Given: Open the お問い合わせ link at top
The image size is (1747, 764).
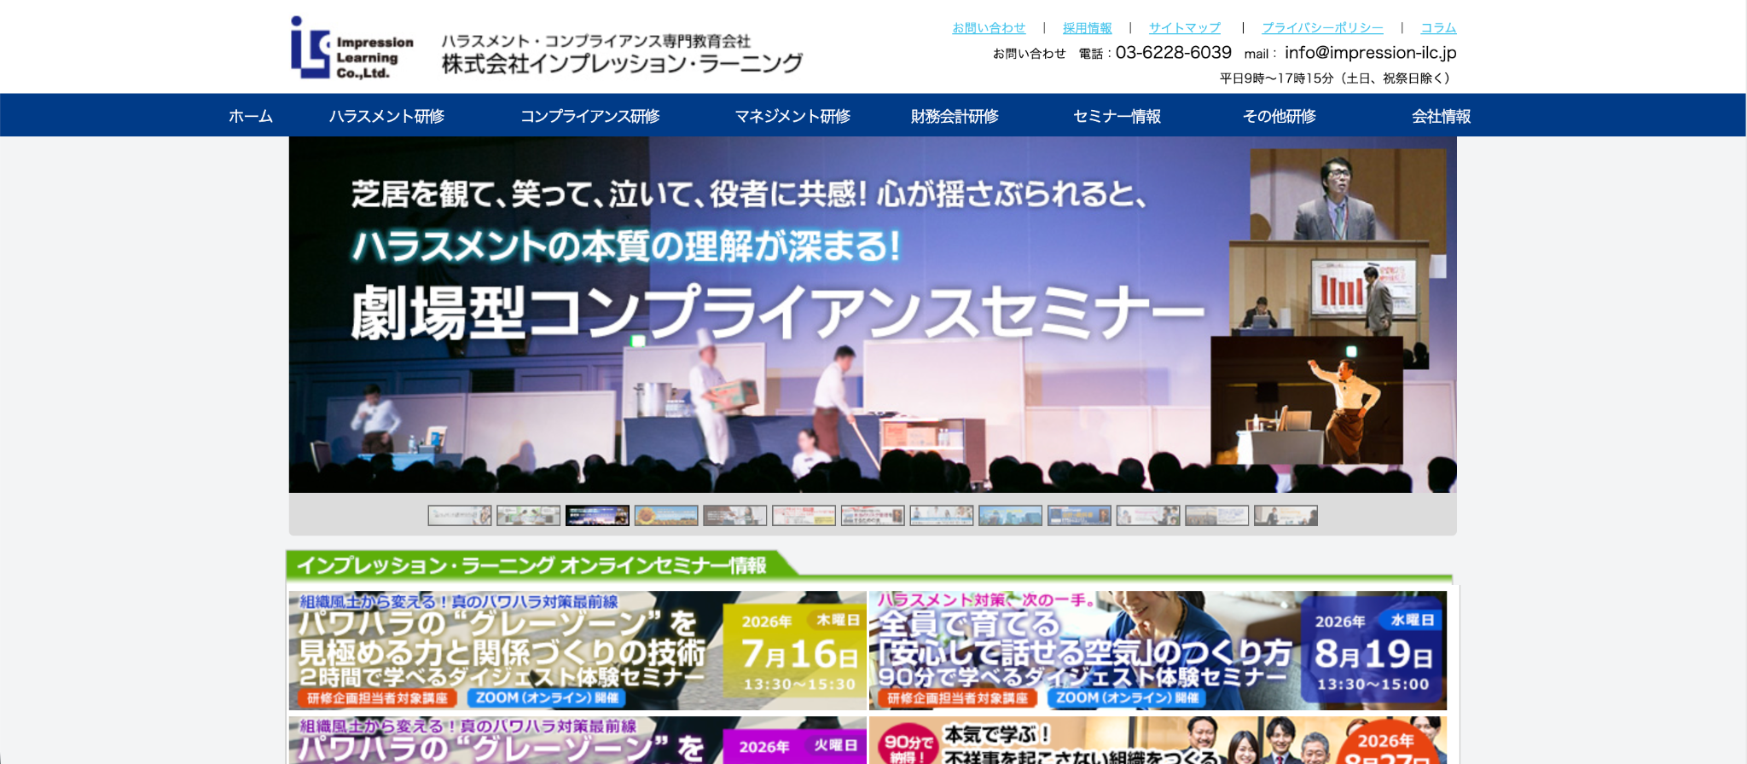Looking at the screenshot, I should pyautogui.click(x=989, y=28).
